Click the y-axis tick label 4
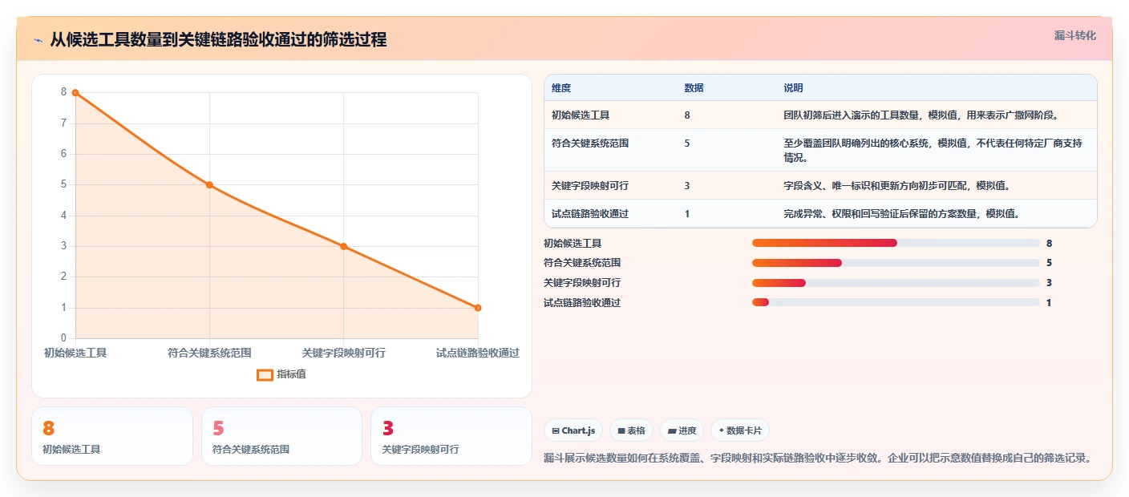Screen dimensions: 1129x497 tap(63, 216)
